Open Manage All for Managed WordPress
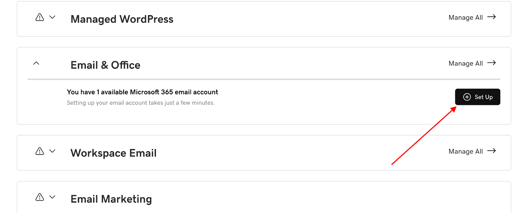Viewport: 521px width, 213px height. point(466,18)
